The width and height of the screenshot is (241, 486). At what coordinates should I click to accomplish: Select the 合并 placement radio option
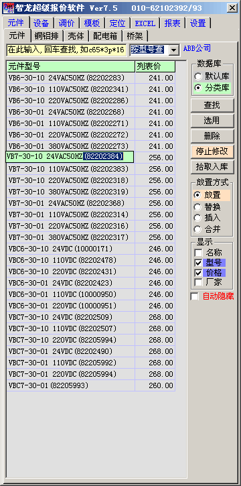pyautogui.click(x=197, y=229)
